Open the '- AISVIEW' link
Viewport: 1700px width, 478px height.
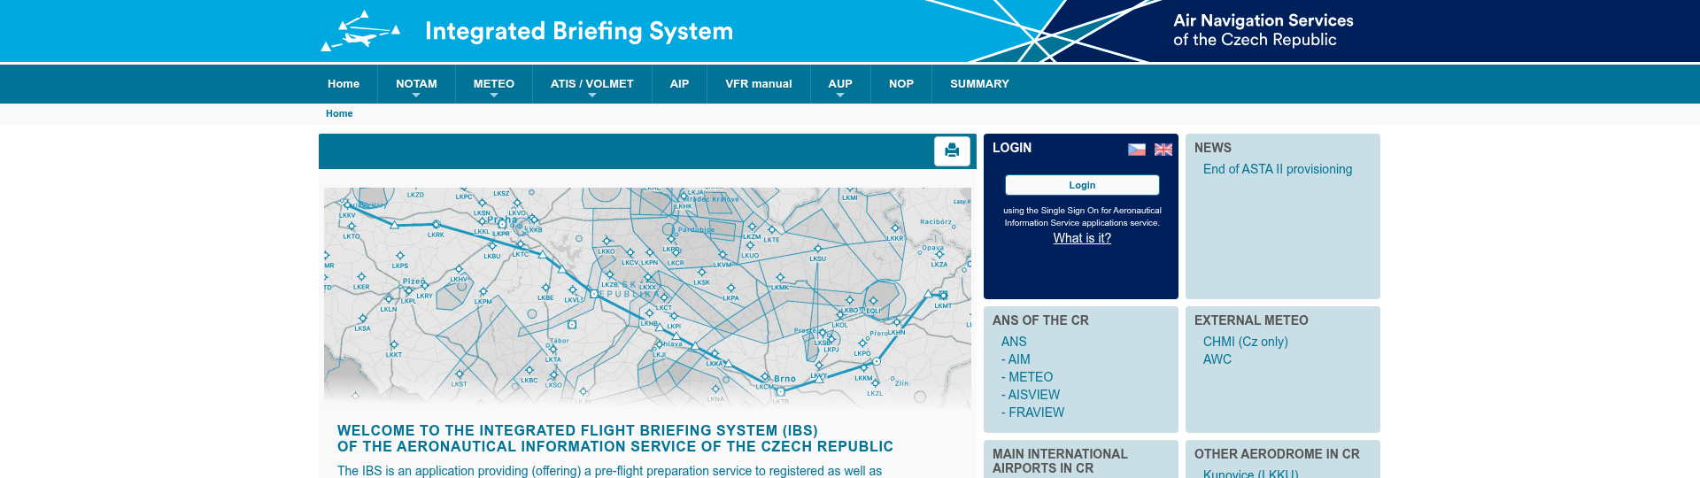coord(1031,395)
